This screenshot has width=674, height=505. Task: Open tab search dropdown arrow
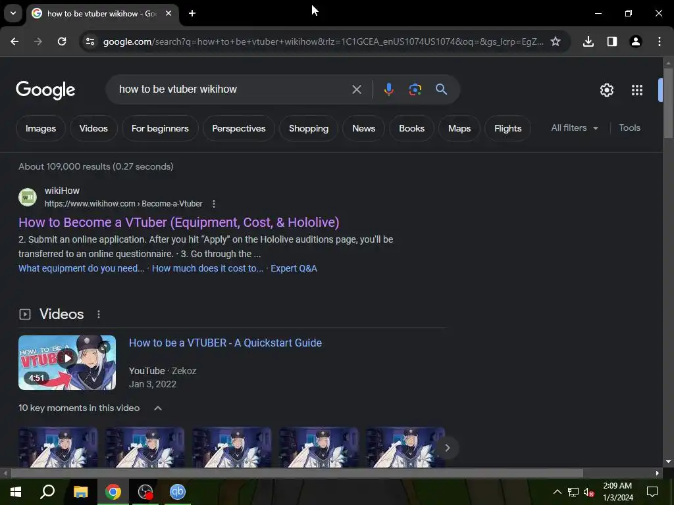pos(13,13)
